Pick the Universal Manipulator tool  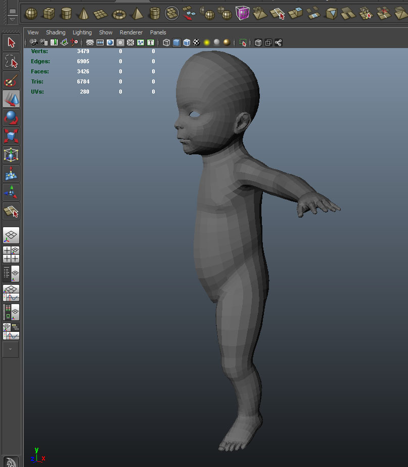(11, 155)
